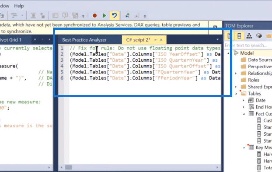
Task: Toggle columns display in TOM Explorer
Action: 239,36
